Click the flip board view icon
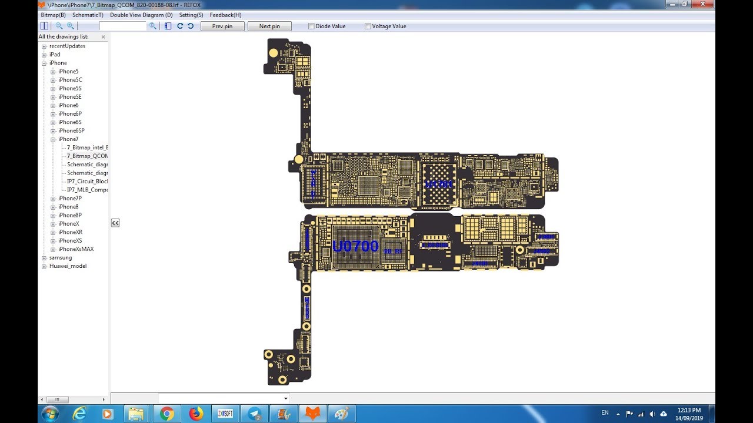This screenshot has width=753, height=423. (168, 26)
